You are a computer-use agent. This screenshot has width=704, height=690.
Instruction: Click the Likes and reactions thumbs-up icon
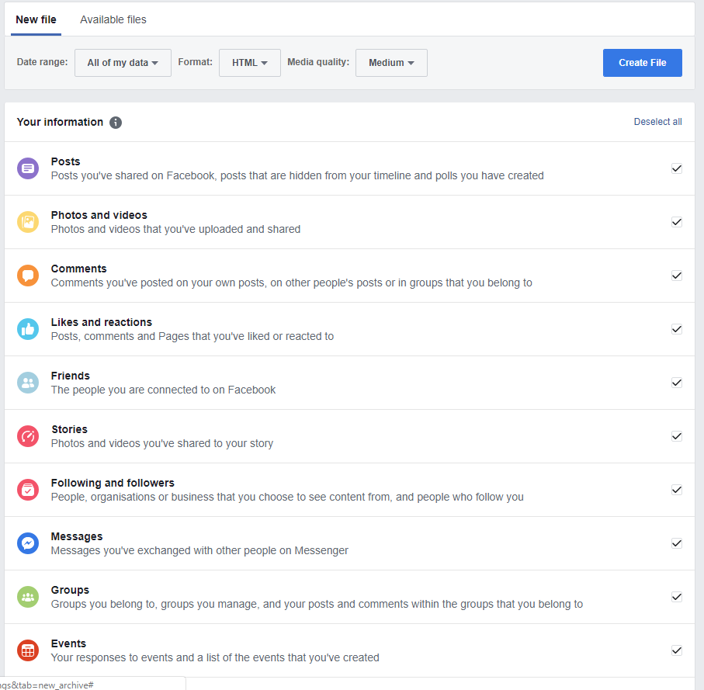click(28, 329)
